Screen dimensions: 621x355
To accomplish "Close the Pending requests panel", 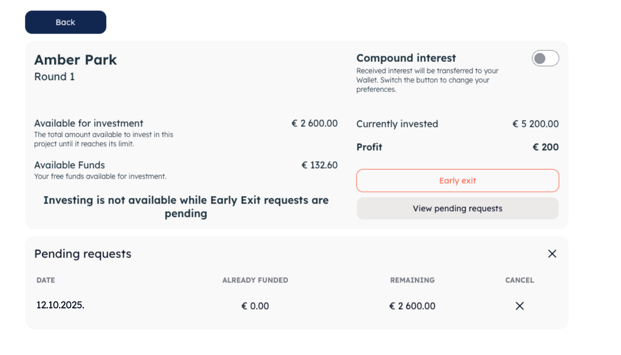I will point(552,254).
